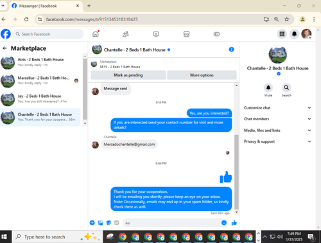Click the browser address bar URL
The height and width of the screenshot is (243, 321).
click(92, 19)
